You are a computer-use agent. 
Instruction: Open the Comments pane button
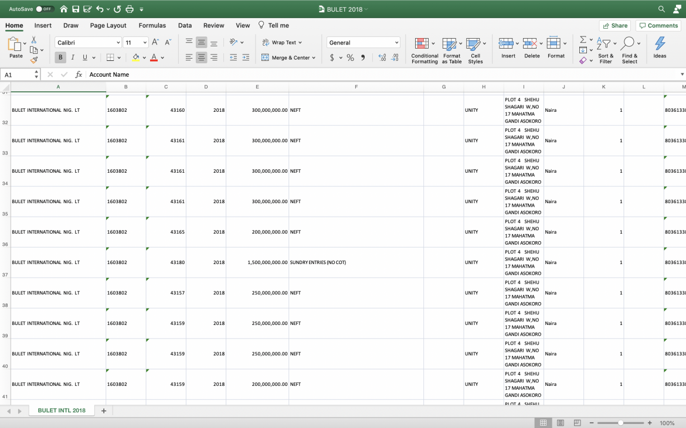pyautogui.click(x=658, y=26)
